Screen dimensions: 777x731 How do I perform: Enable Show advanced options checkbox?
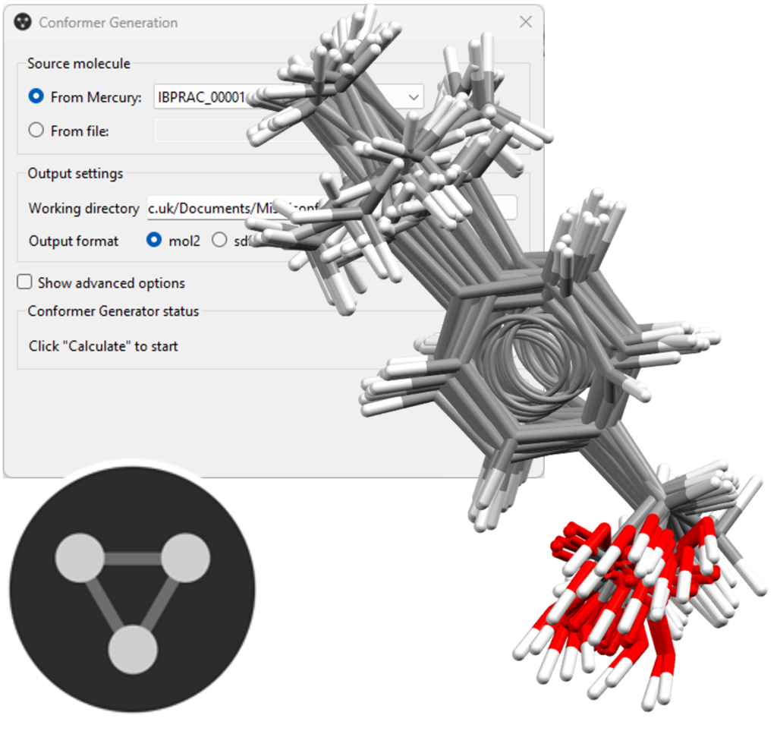(x=25, y=282)
